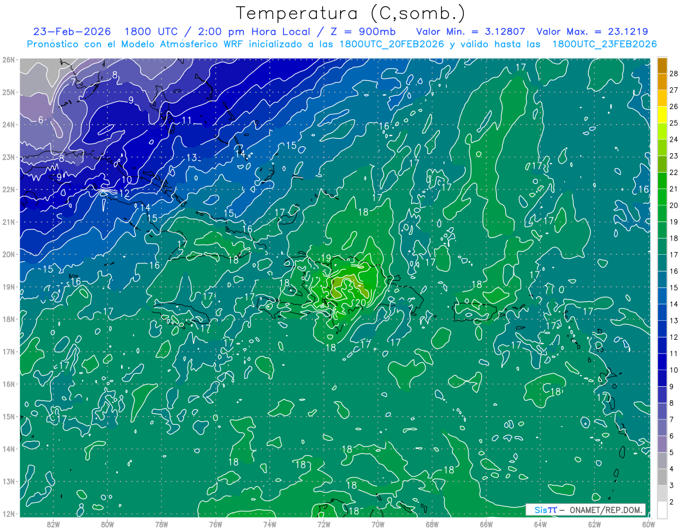Click the colorbar label "4"
689x532 pixels.
click(672, 469)
